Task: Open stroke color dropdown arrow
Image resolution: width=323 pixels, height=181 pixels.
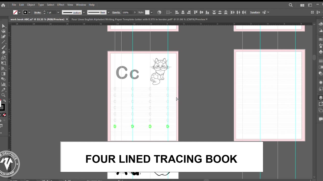Action: [x=29, y=12]
